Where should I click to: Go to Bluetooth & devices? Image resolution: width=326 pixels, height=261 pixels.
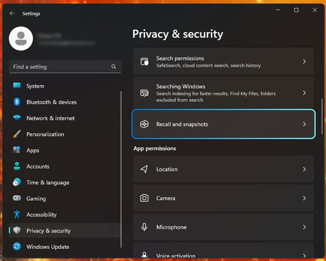51,102
